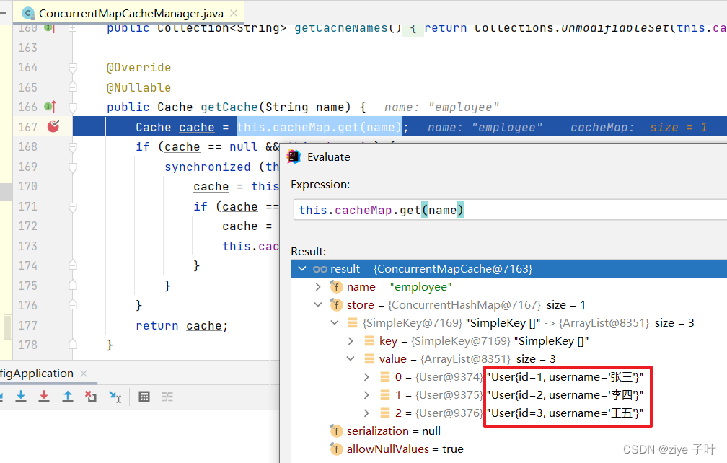Click User{id=3, username='王五'} value
Screen dimensions: 727x463
[565, 413]
